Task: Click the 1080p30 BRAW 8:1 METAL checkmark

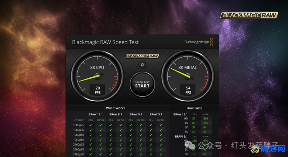Action: click(x=121, y=130)
